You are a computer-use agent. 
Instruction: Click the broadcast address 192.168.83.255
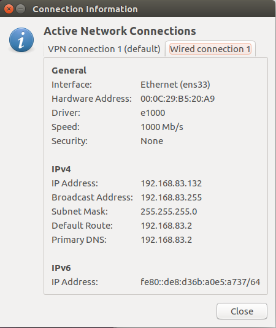(x=171, y=197)
